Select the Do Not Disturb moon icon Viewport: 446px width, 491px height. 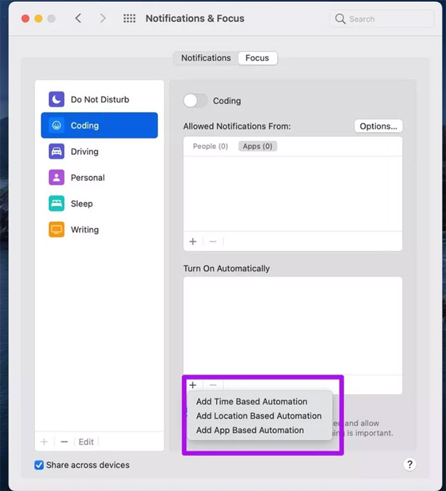click(57, 99)
